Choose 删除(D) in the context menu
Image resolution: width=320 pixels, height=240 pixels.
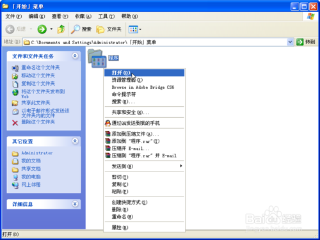(145, 209)
